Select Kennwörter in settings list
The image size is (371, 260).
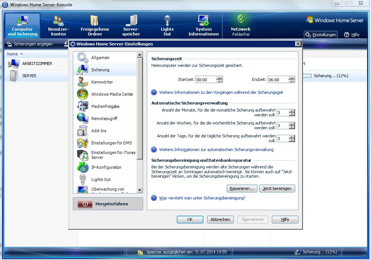102,82
